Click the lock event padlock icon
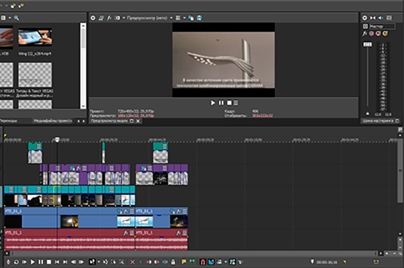Image resolution: width=404 pixels, height=268 pixels. 173,262
